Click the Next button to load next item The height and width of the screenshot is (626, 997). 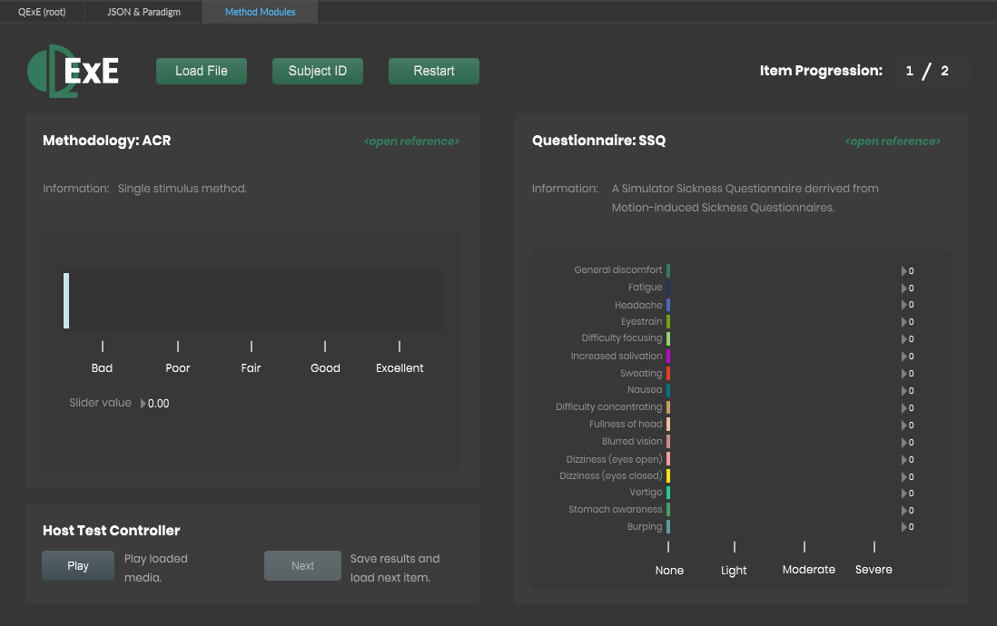point(302,565)
